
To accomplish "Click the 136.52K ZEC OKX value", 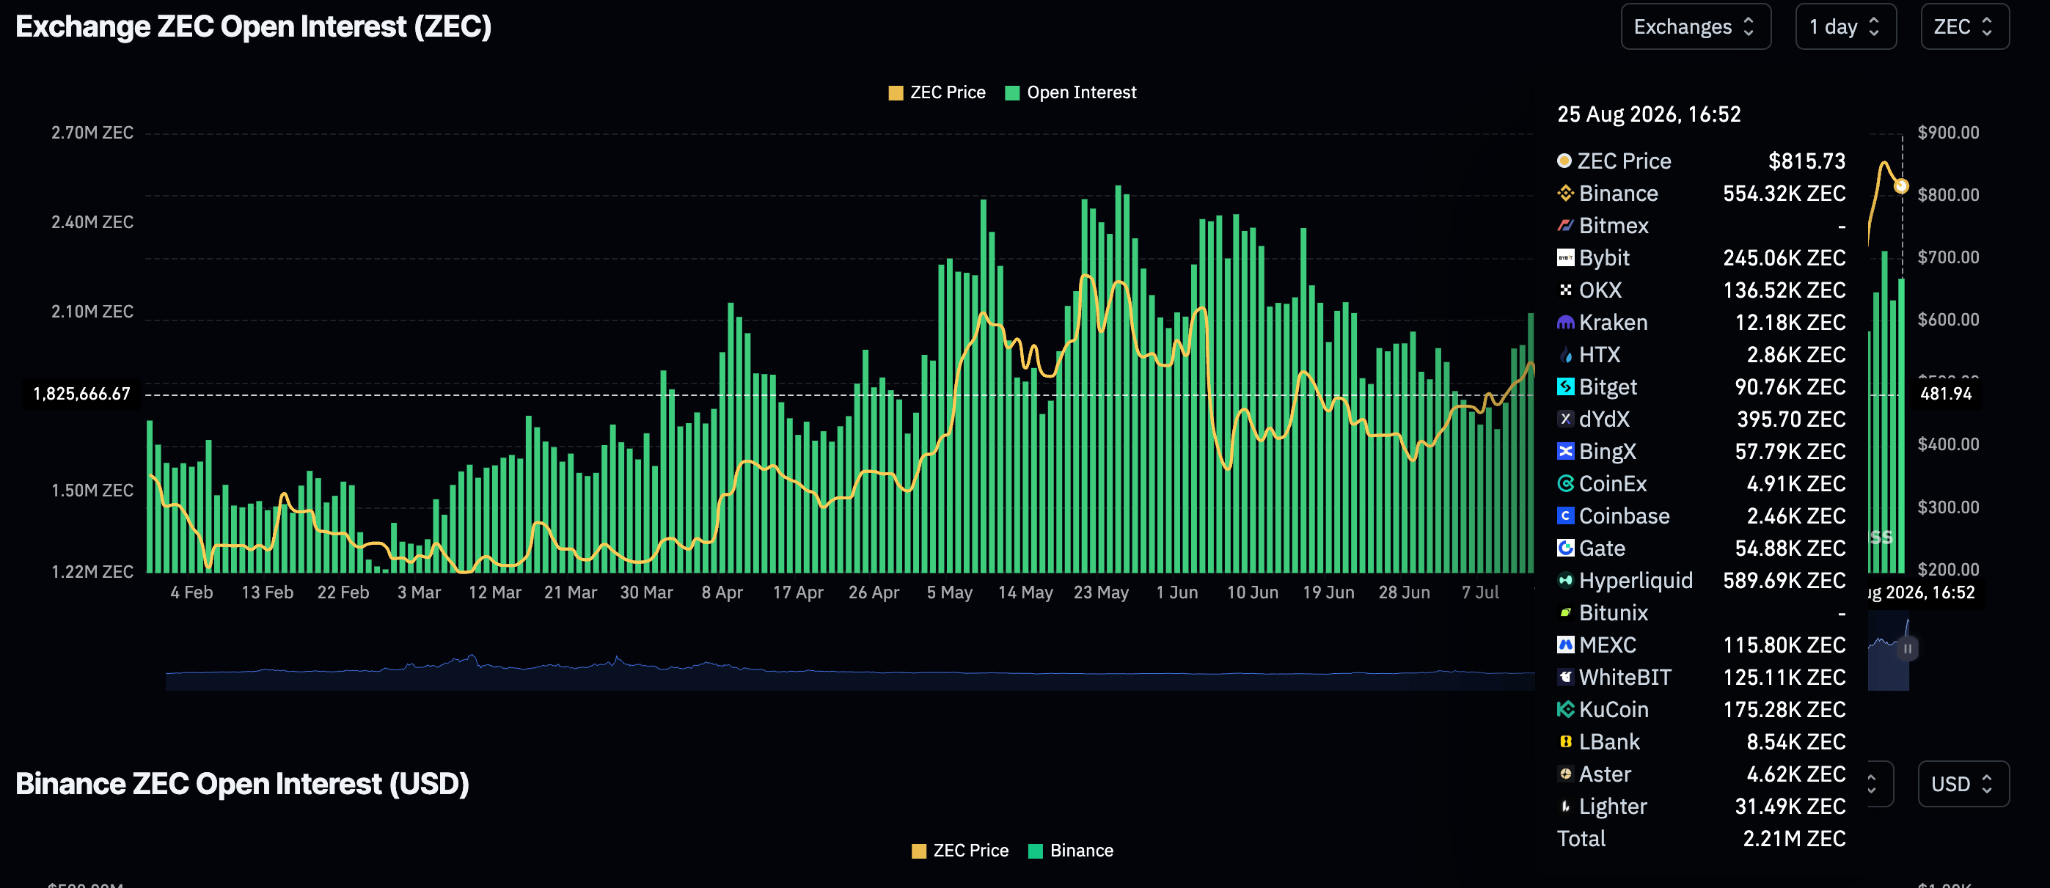I will 1784,290.
